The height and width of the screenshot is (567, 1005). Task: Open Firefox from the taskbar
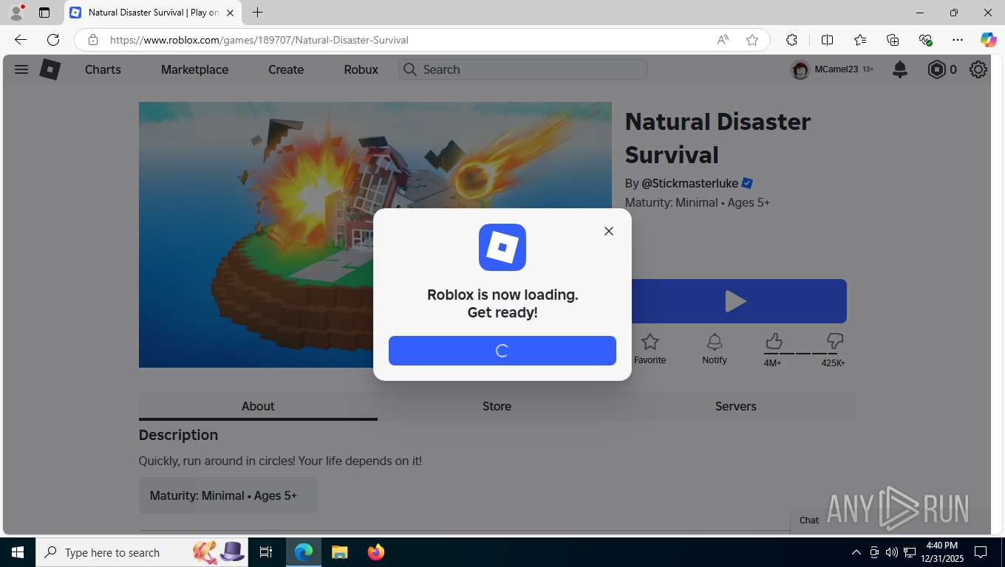click(x=376, y=552)
